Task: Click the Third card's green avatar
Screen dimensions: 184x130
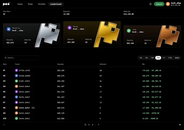Action: 129,31
